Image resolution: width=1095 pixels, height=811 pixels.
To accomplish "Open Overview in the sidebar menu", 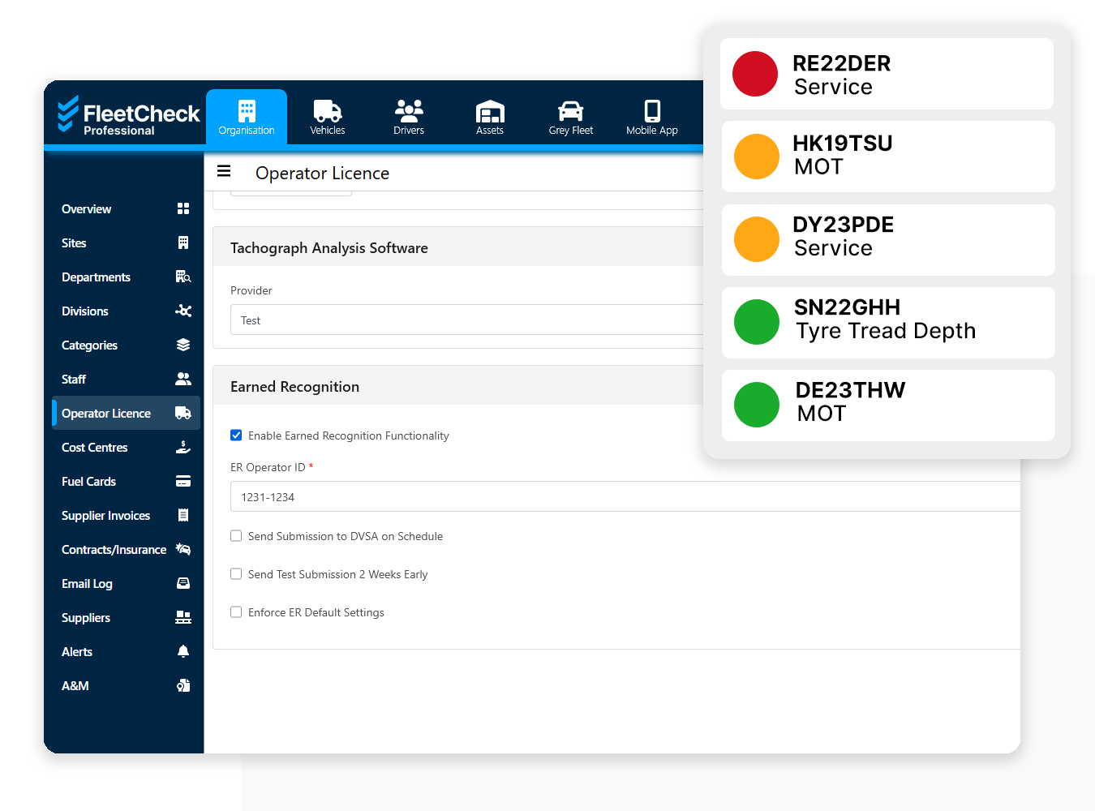I will click(87, 209).
